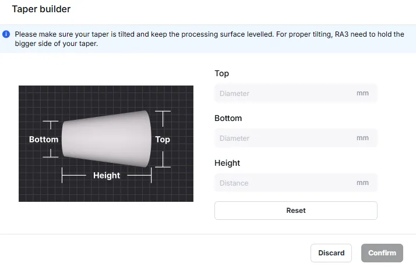This screenshot has height=267, width=416.
Task: Click the mm unit in Bottom field
Action: click(x=362, y=138)
